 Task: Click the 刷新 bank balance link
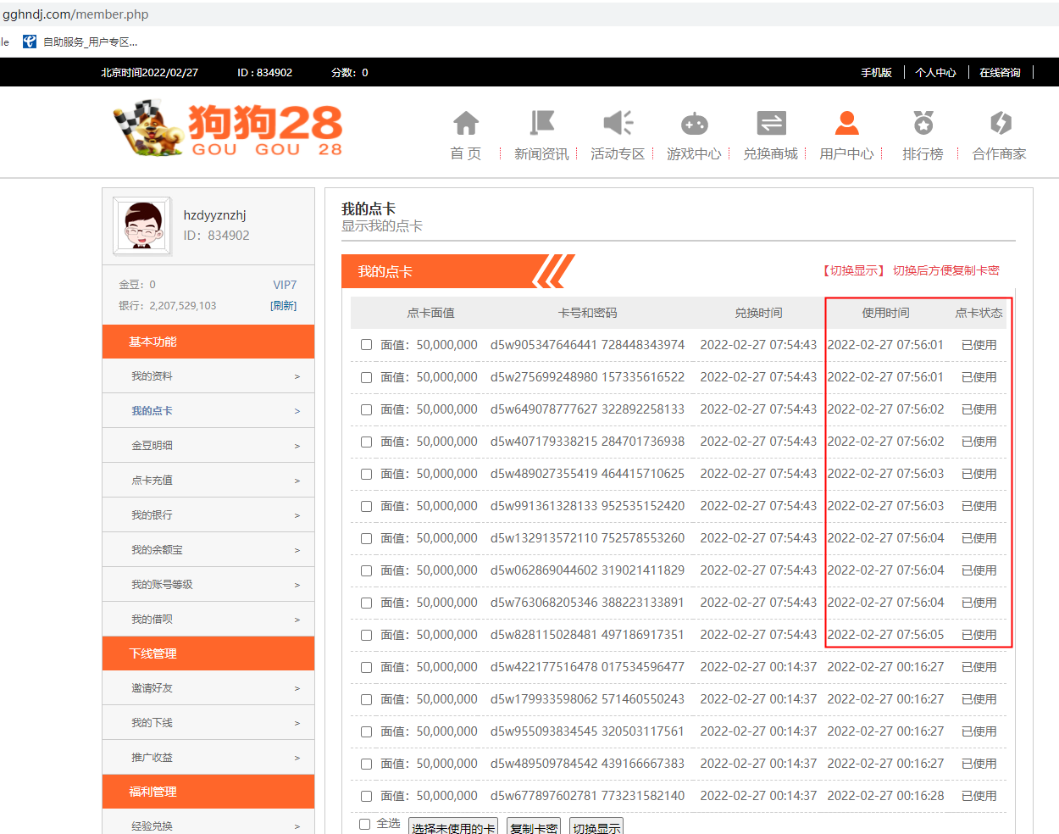[x=283, y=306]
